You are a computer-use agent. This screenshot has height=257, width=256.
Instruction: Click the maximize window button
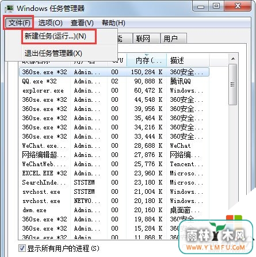tap(216, 6)
